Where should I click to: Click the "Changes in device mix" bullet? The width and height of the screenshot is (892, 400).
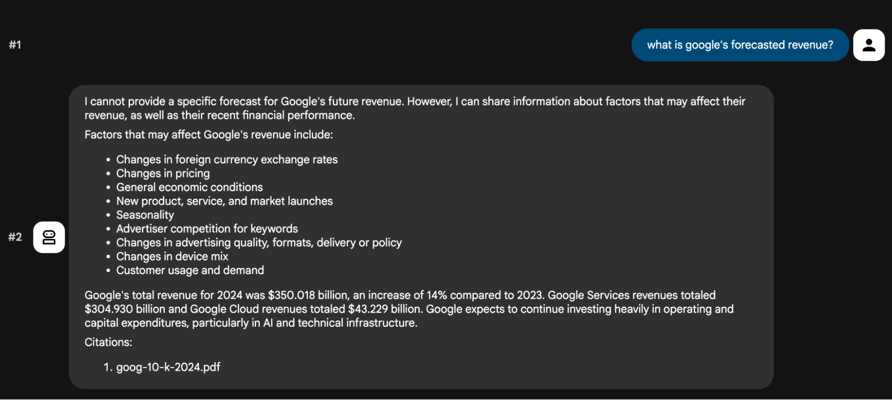(172, 256)
